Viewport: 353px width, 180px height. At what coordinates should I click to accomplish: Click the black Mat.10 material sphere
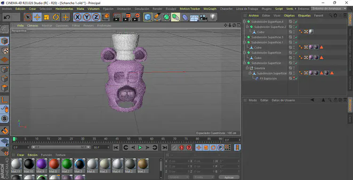point(29,164)
